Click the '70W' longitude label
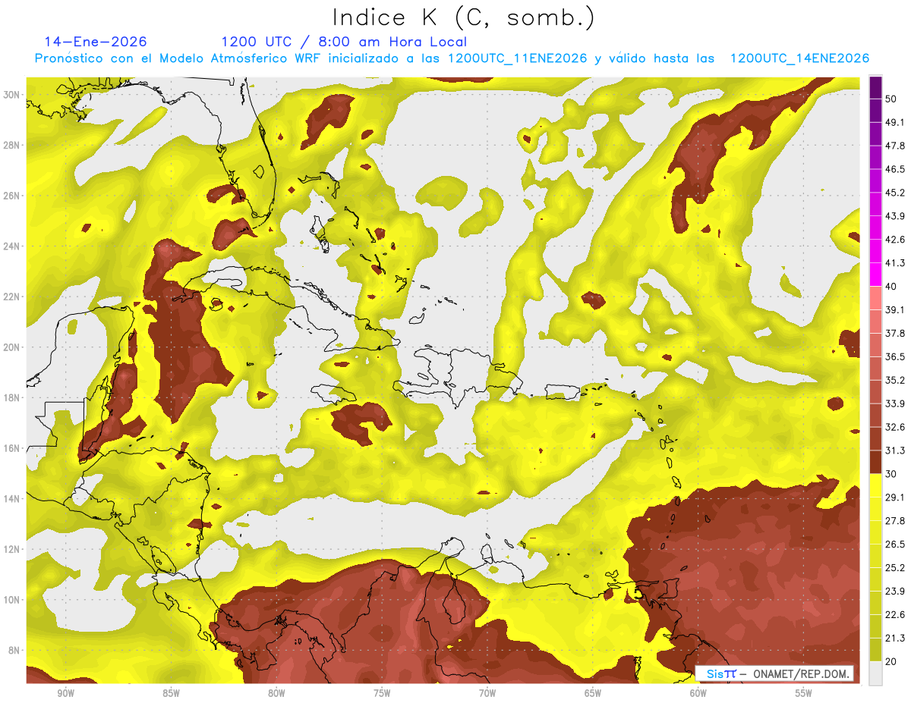This screenshot has height=703, width=911. pos(487,694)
